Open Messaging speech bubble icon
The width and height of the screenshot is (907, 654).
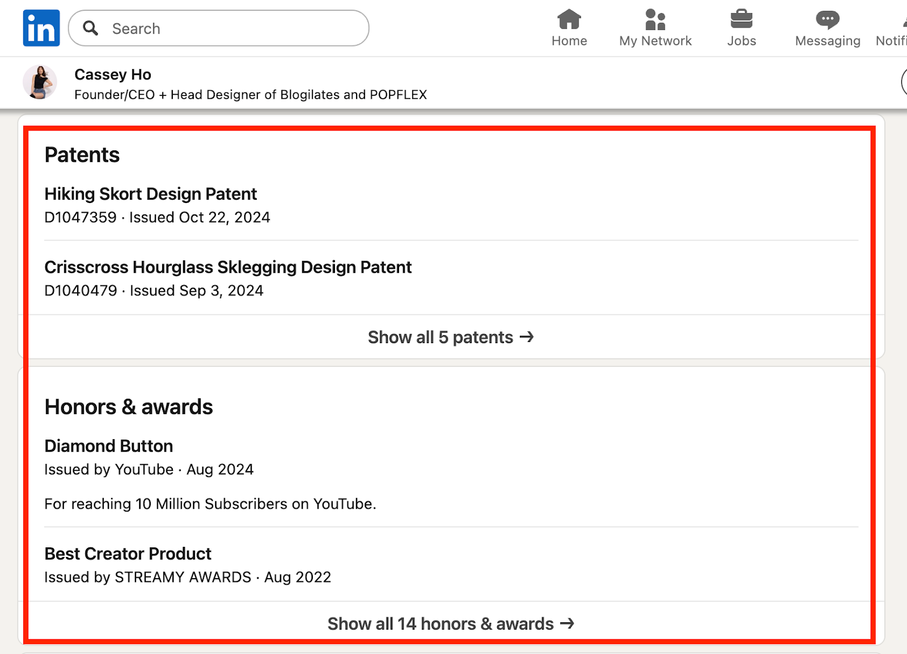click(827, 20)
